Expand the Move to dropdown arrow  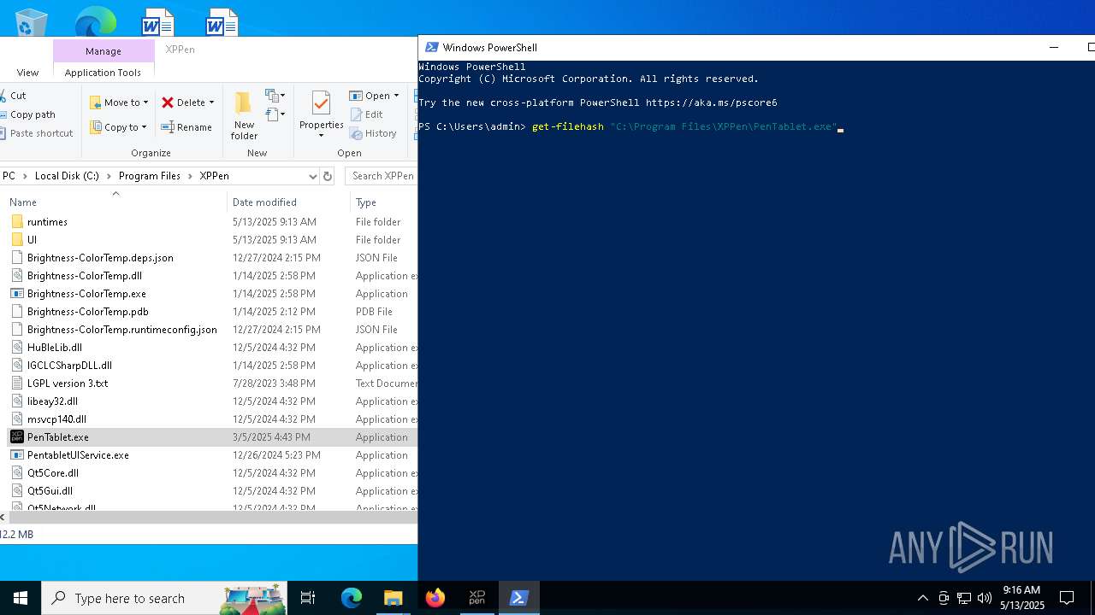[145, 102]
